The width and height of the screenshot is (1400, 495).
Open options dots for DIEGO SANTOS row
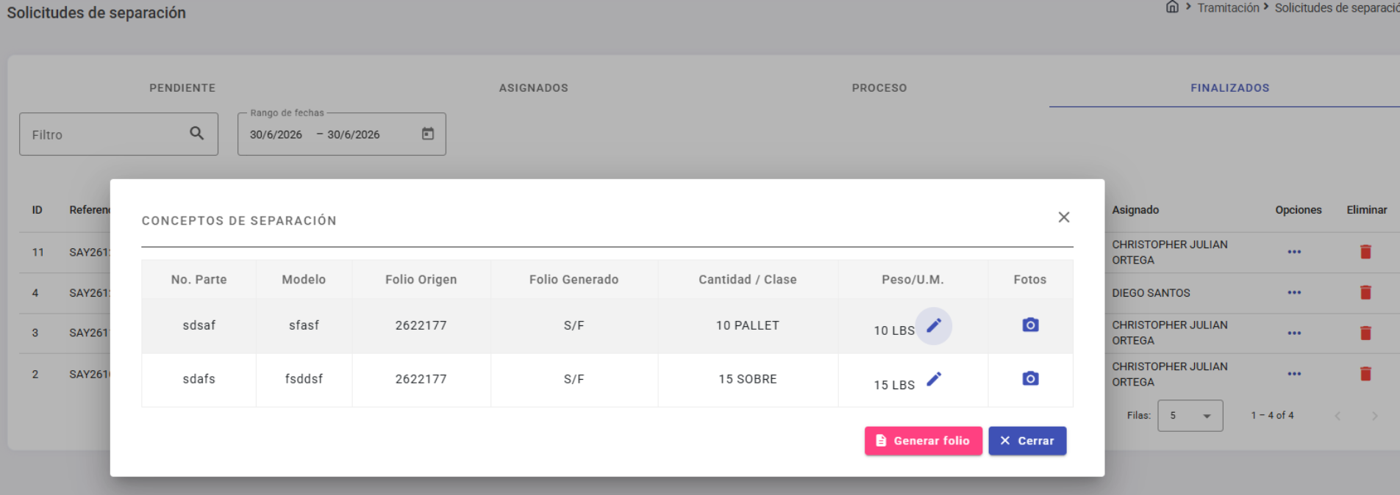click(1294, 292)
